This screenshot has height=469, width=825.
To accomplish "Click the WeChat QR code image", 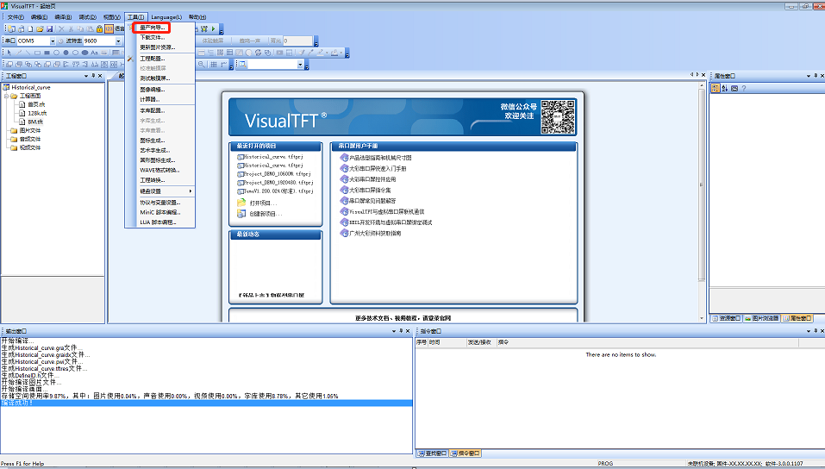I will click(558, 116).
